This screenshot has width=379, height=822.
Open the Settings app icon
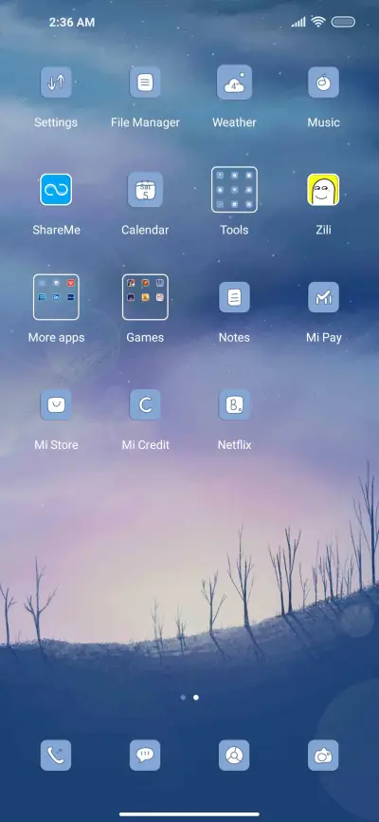pos(56,83)
